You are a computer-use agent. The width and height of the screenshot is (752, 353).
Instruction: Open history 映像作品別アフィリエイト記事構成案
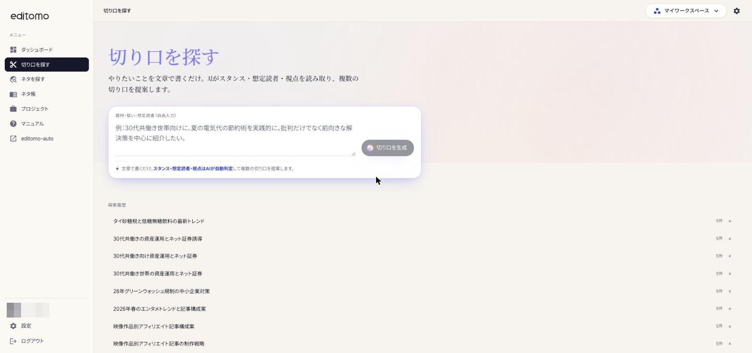coord(154,327)
